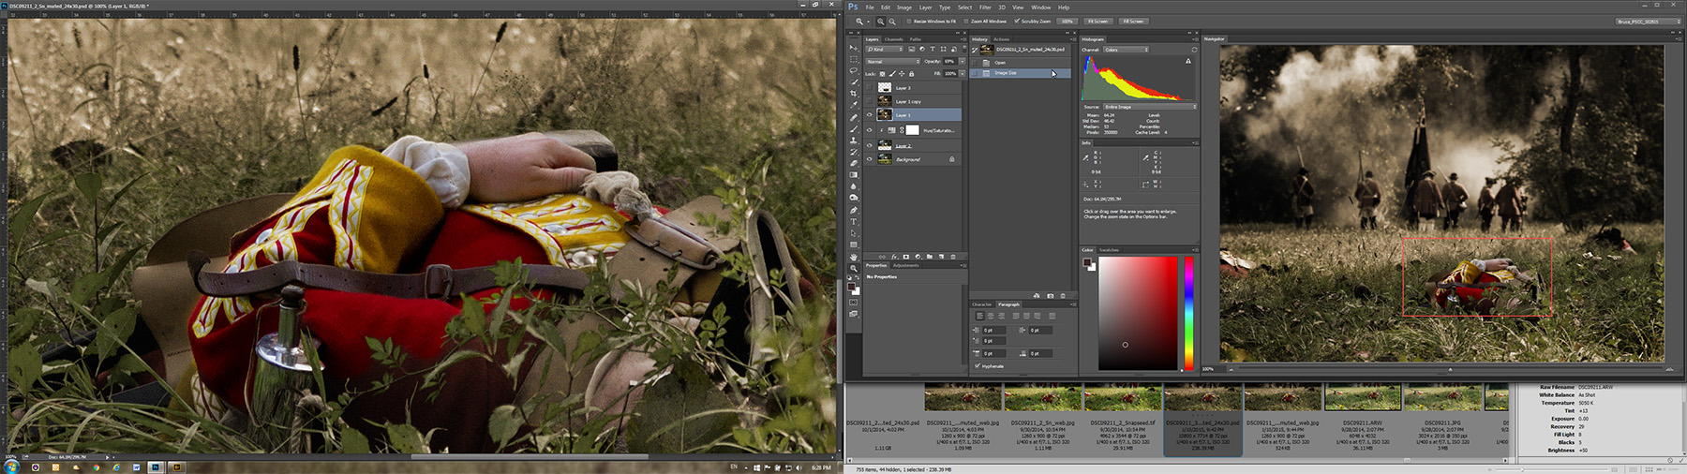Click the Zoom Out magnifier option

892,22
